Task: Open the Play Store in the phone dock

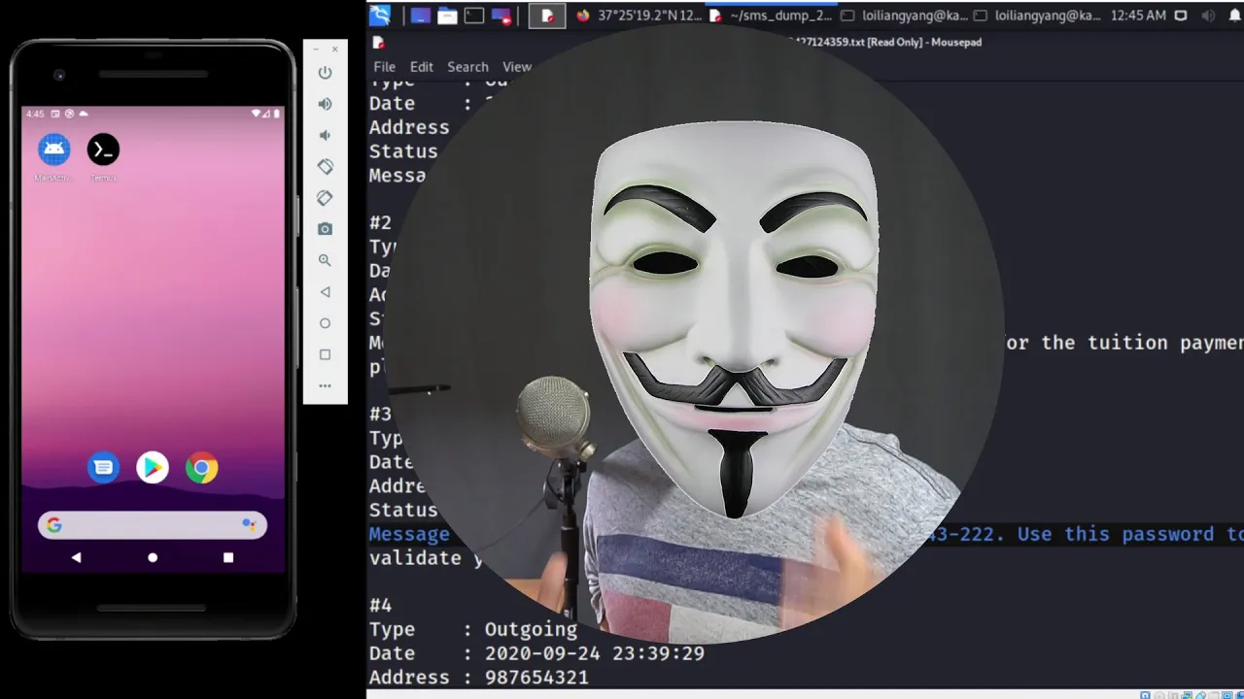Action: (152, 468)
